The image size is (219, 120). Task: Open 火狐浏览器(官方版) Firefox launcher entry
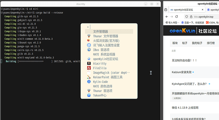pos(109,41)
